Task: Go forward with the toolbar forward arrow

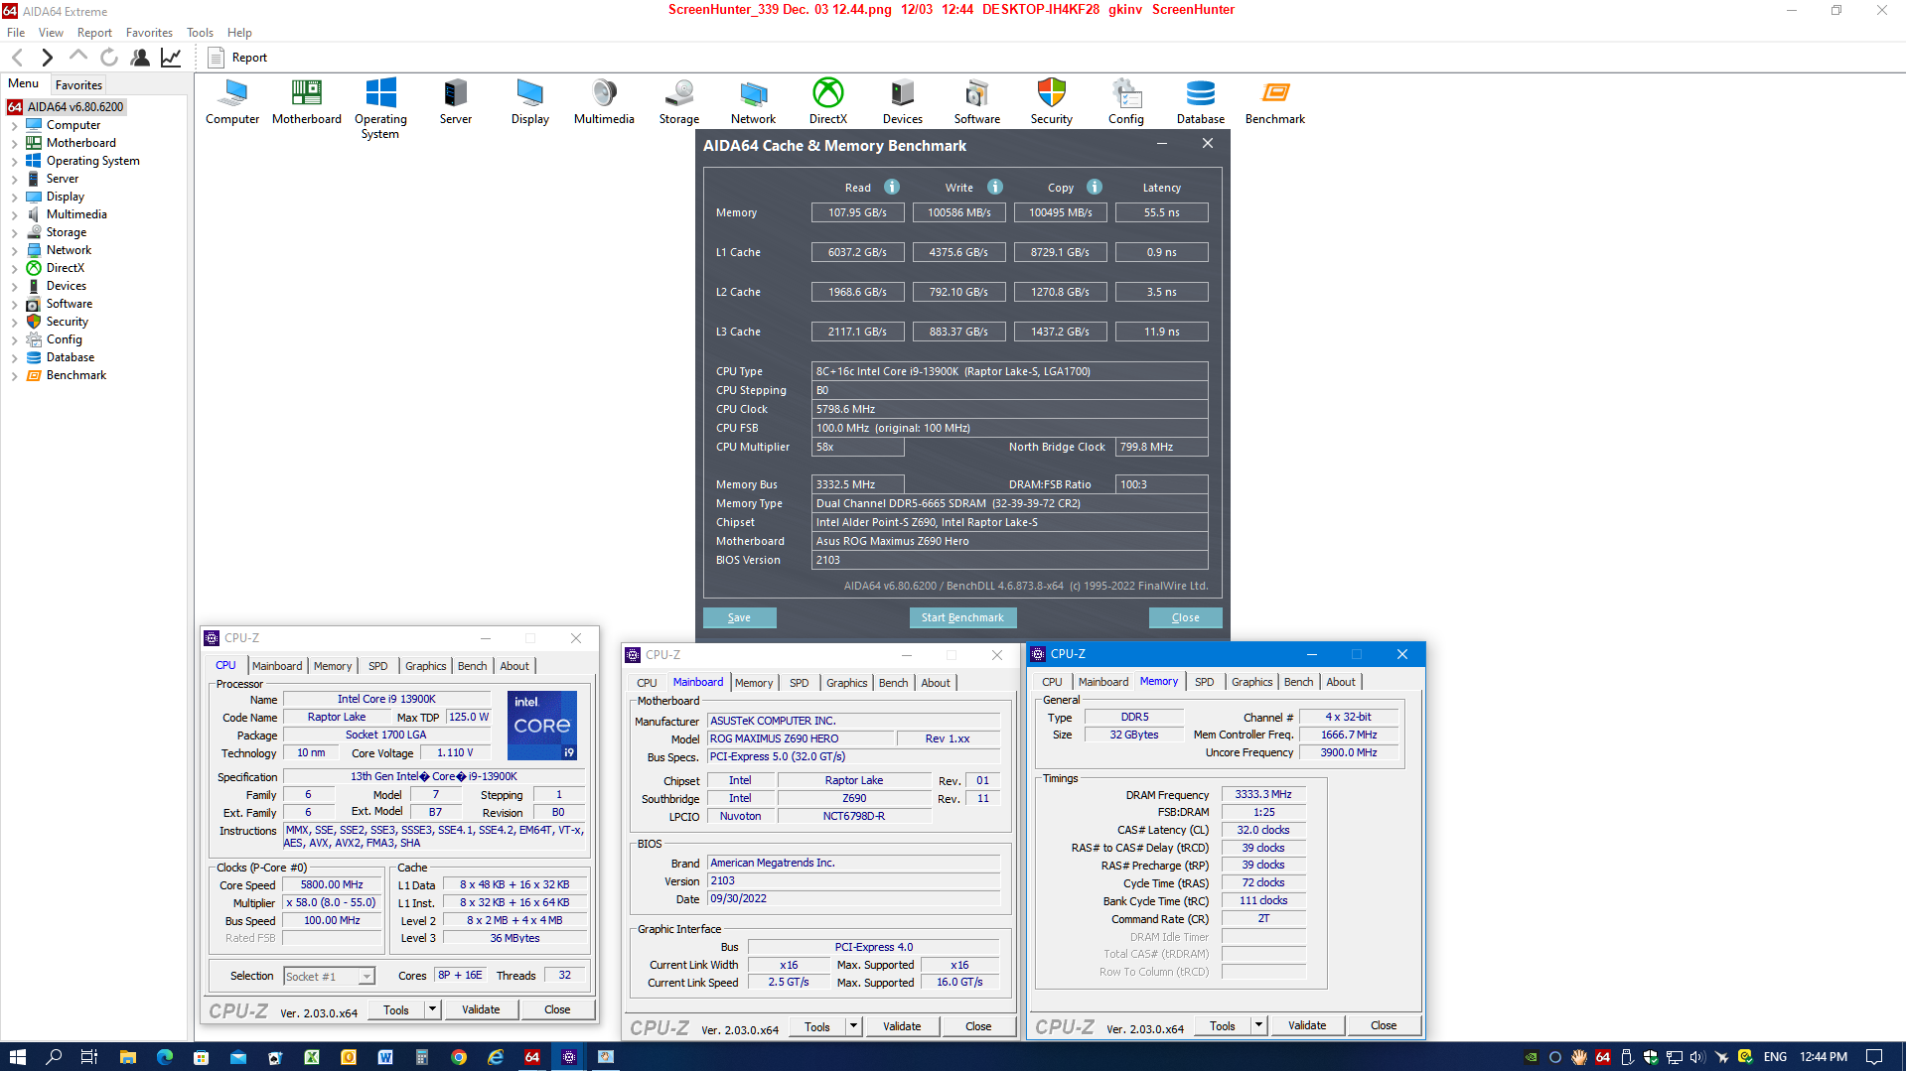Action: click(47, 58)
